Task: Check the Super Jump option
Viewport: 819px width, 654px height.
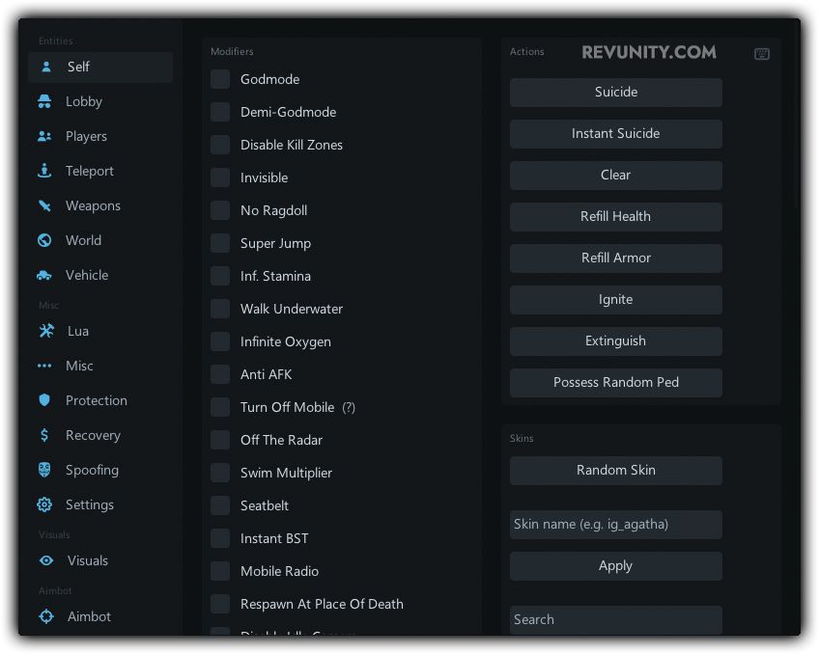Action: (x=220, y=243)
